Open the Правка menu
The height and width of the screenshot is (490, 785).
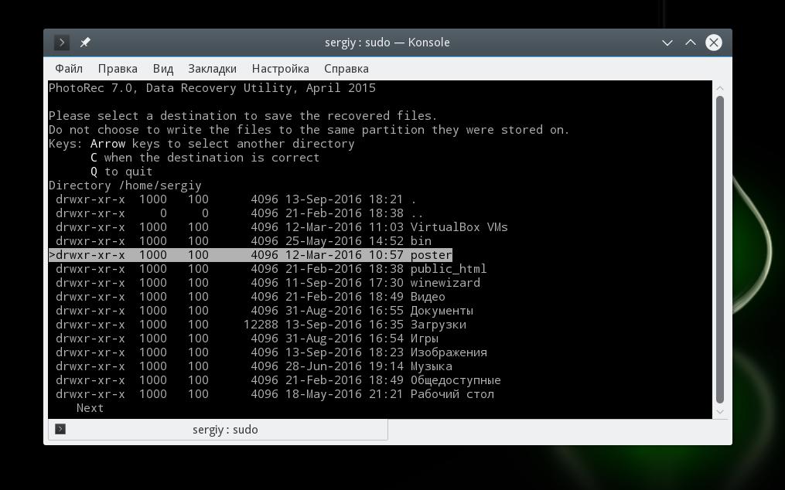(x=118, y=69)
